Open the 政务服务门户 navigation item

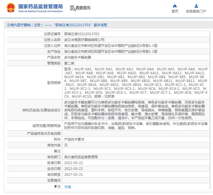pyautogui.click(x=196, y=11)
